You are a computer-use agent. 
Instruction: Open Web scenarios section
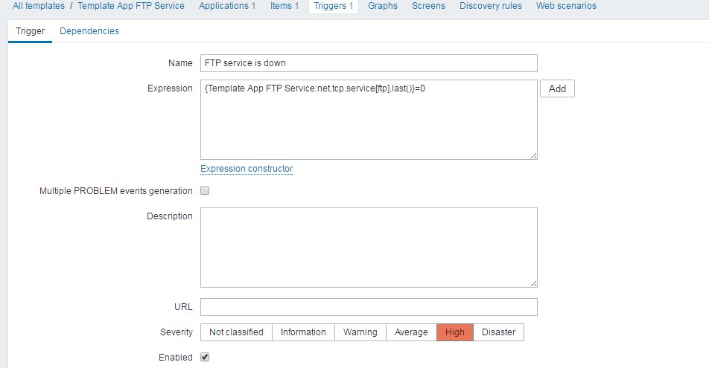(566, 6)
